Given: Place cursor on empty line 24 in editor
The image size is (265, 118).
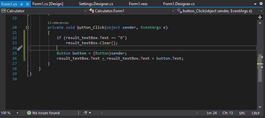Looking at the screenshot, I should click(143, 48).
